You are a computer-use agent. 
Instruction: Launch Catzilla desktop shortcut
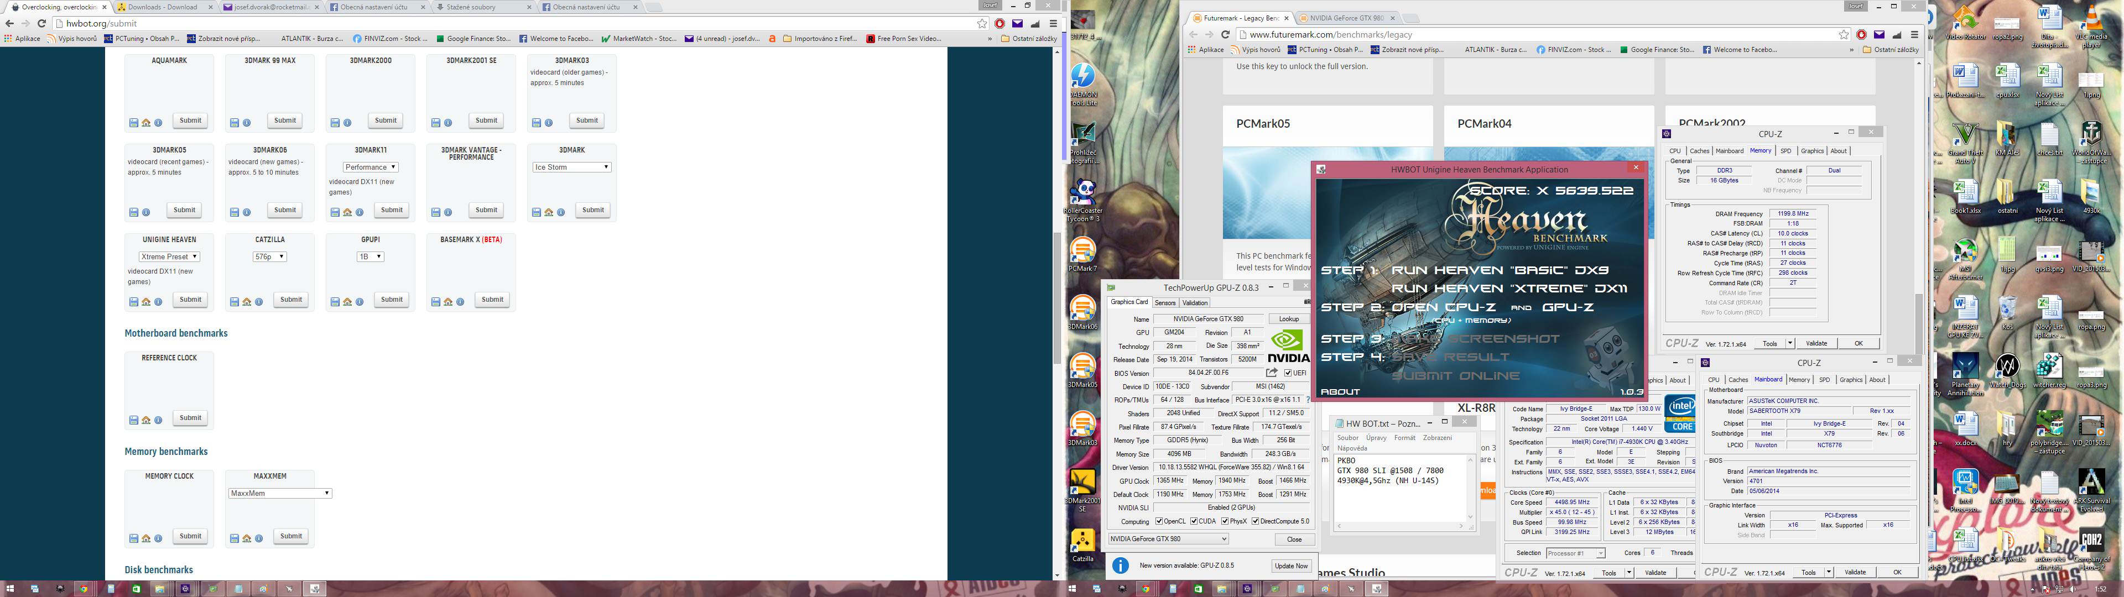(x=1082, y=546)
